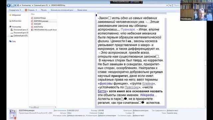Image resolution: width=213 pixels, height=120 pixels.
Task: Click the file list scrollbar left arrow
Action: point(30,107)
